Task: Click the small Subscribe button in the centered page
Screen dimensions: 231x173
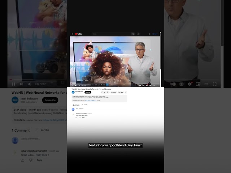Action: tap(88, 92)
